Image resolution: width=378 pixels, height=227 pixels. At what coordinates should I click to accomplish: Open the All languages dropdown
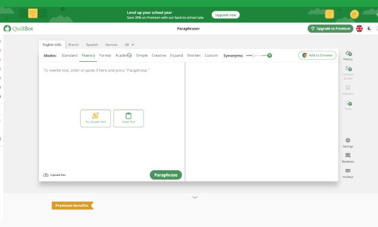coord(129,45)
